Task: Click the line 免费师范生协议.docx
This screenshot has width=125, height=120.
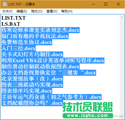Action: pos(27,42)
